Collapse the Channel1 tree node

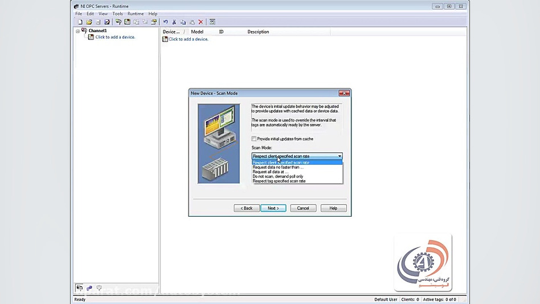pos(78,31)
